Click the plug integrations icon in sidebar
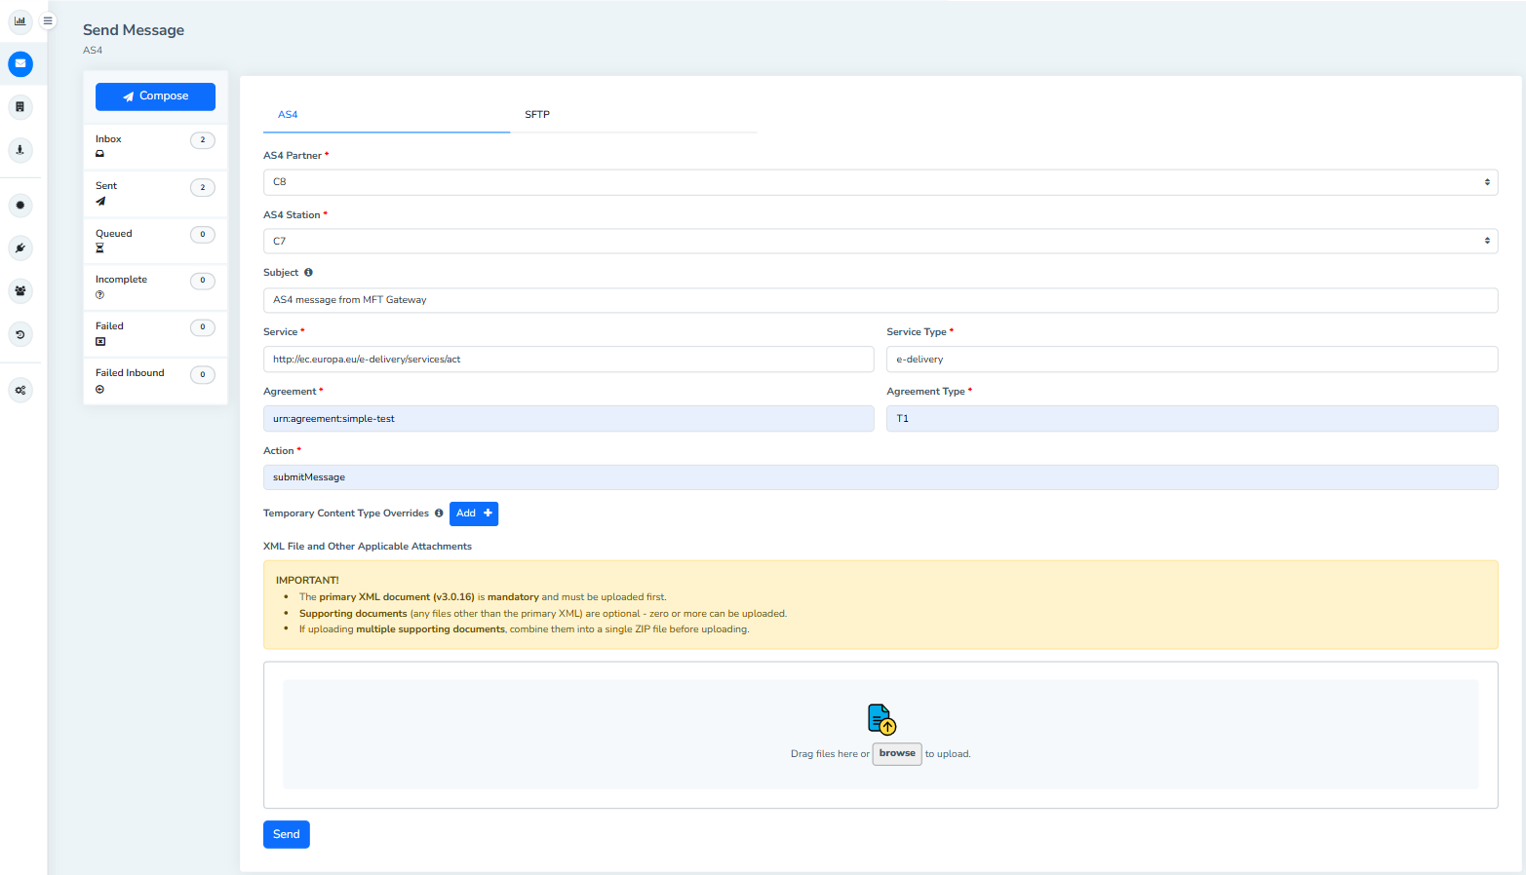 (20, 248)
